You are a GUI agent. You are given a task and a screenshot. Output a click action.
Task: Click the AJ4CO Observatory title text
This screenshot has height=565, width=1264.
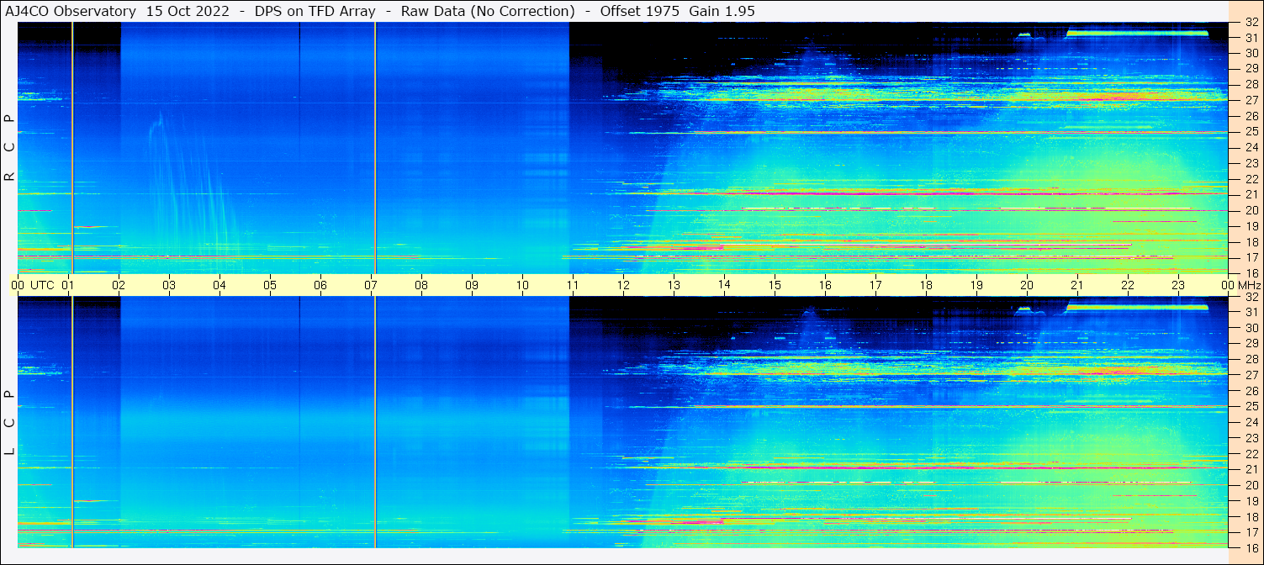(71, 11)
